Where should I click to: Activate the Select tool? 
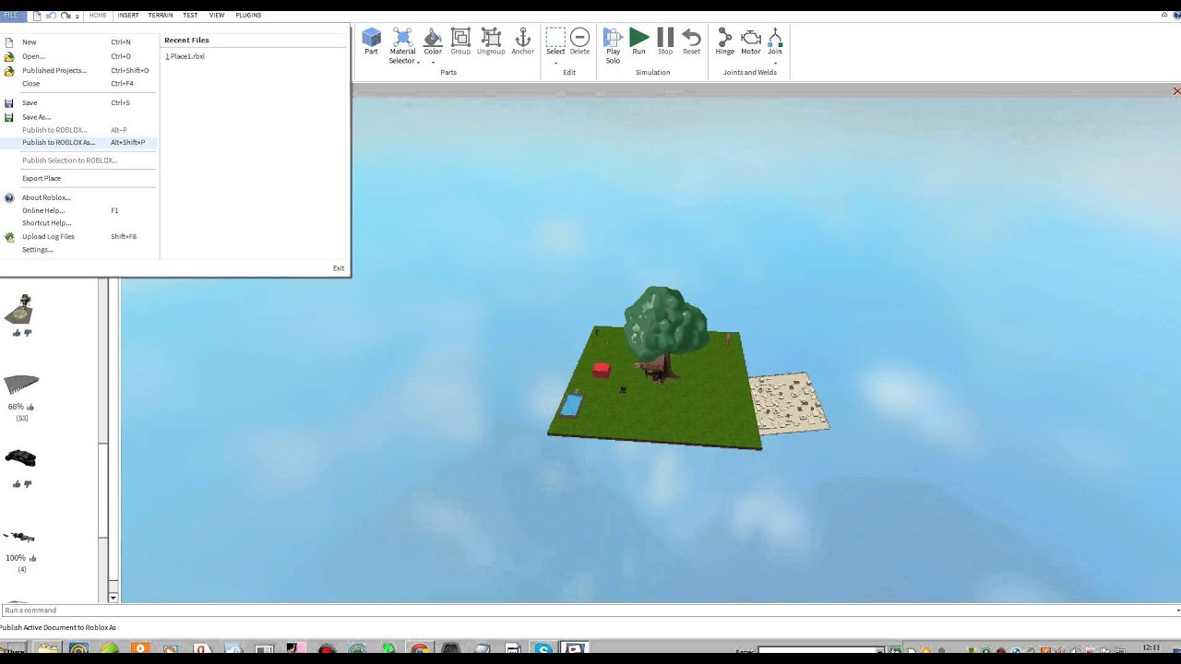555,41
